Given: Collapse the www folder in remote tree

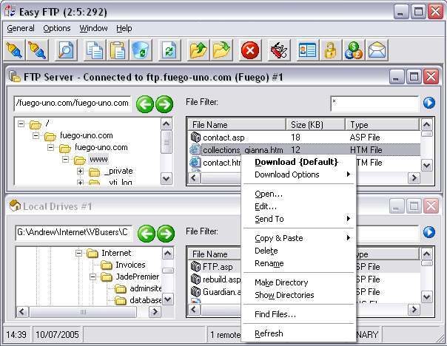Looking at the screenshot, I should (x=65, y=160).
